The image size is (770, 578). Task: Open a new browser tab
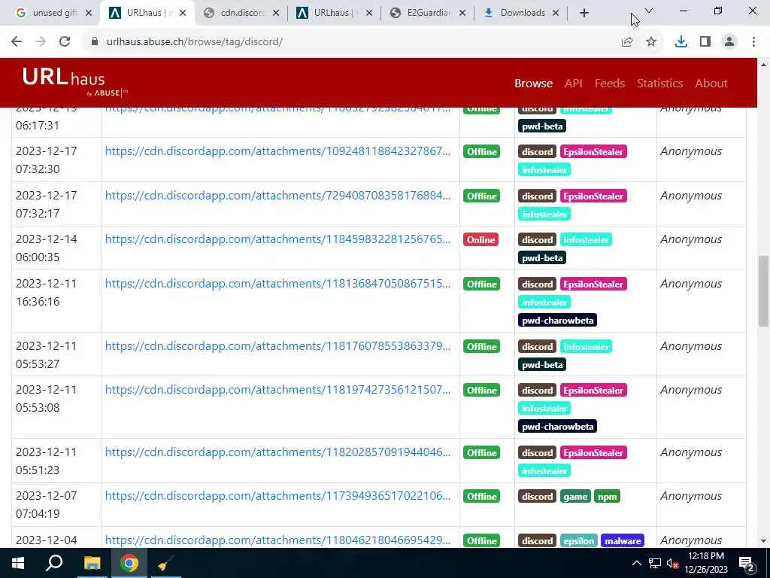point(584,14)
